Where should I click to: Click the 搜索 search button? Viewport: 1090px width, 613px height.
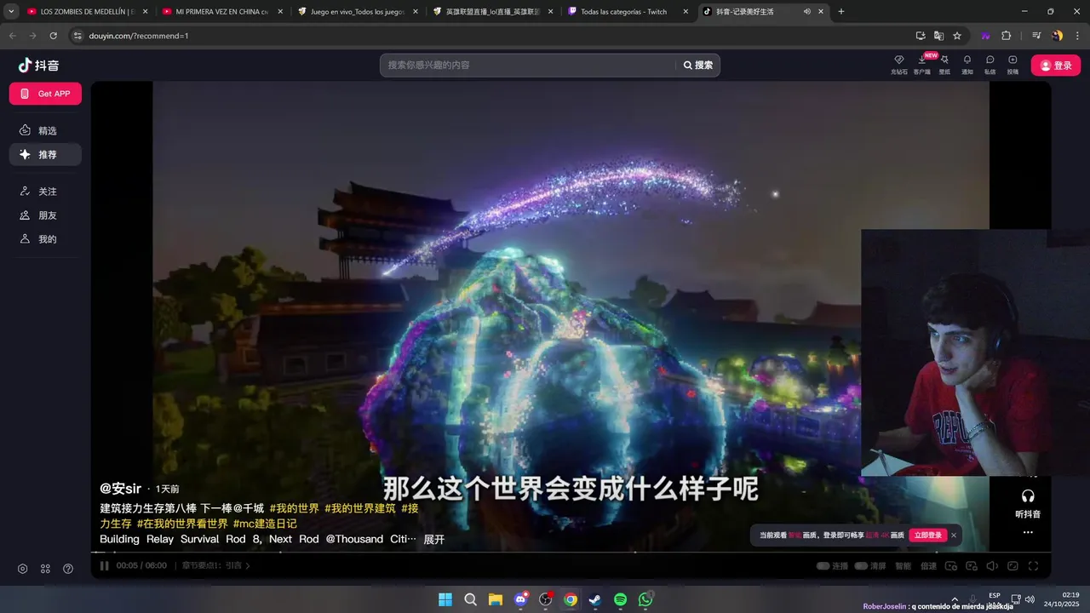(x=698, y=66)
